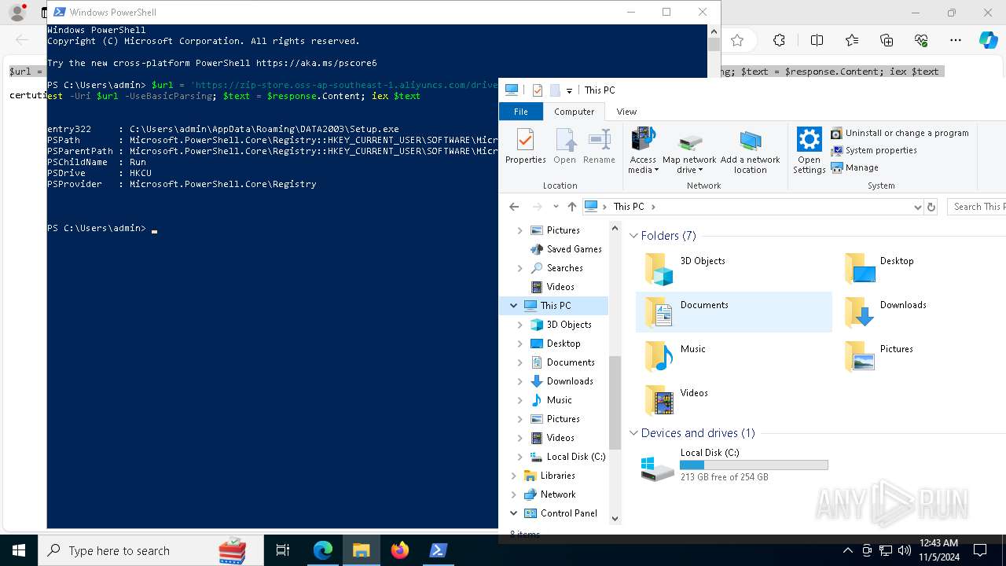The image size is (1006, 566).
Task: Click the Properties icon in the Explorer ribbon
Action: pyautogui.click(x=525, y=147)
